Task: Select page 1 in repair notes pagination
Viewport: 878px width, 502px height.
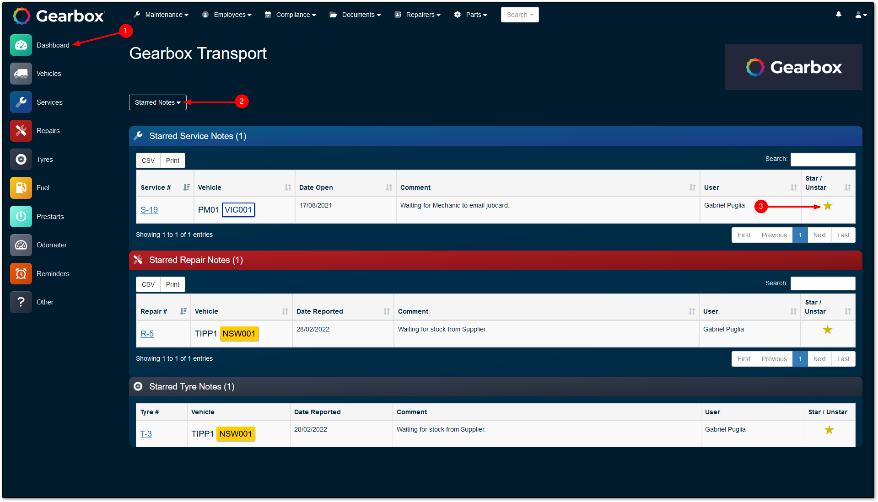Action: click(x=800, y=359)
